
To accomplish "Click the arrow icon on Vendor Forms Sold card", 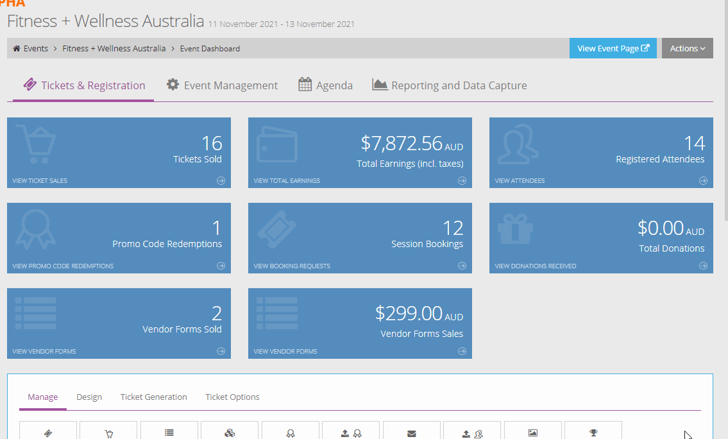I will tap(221, 351).
